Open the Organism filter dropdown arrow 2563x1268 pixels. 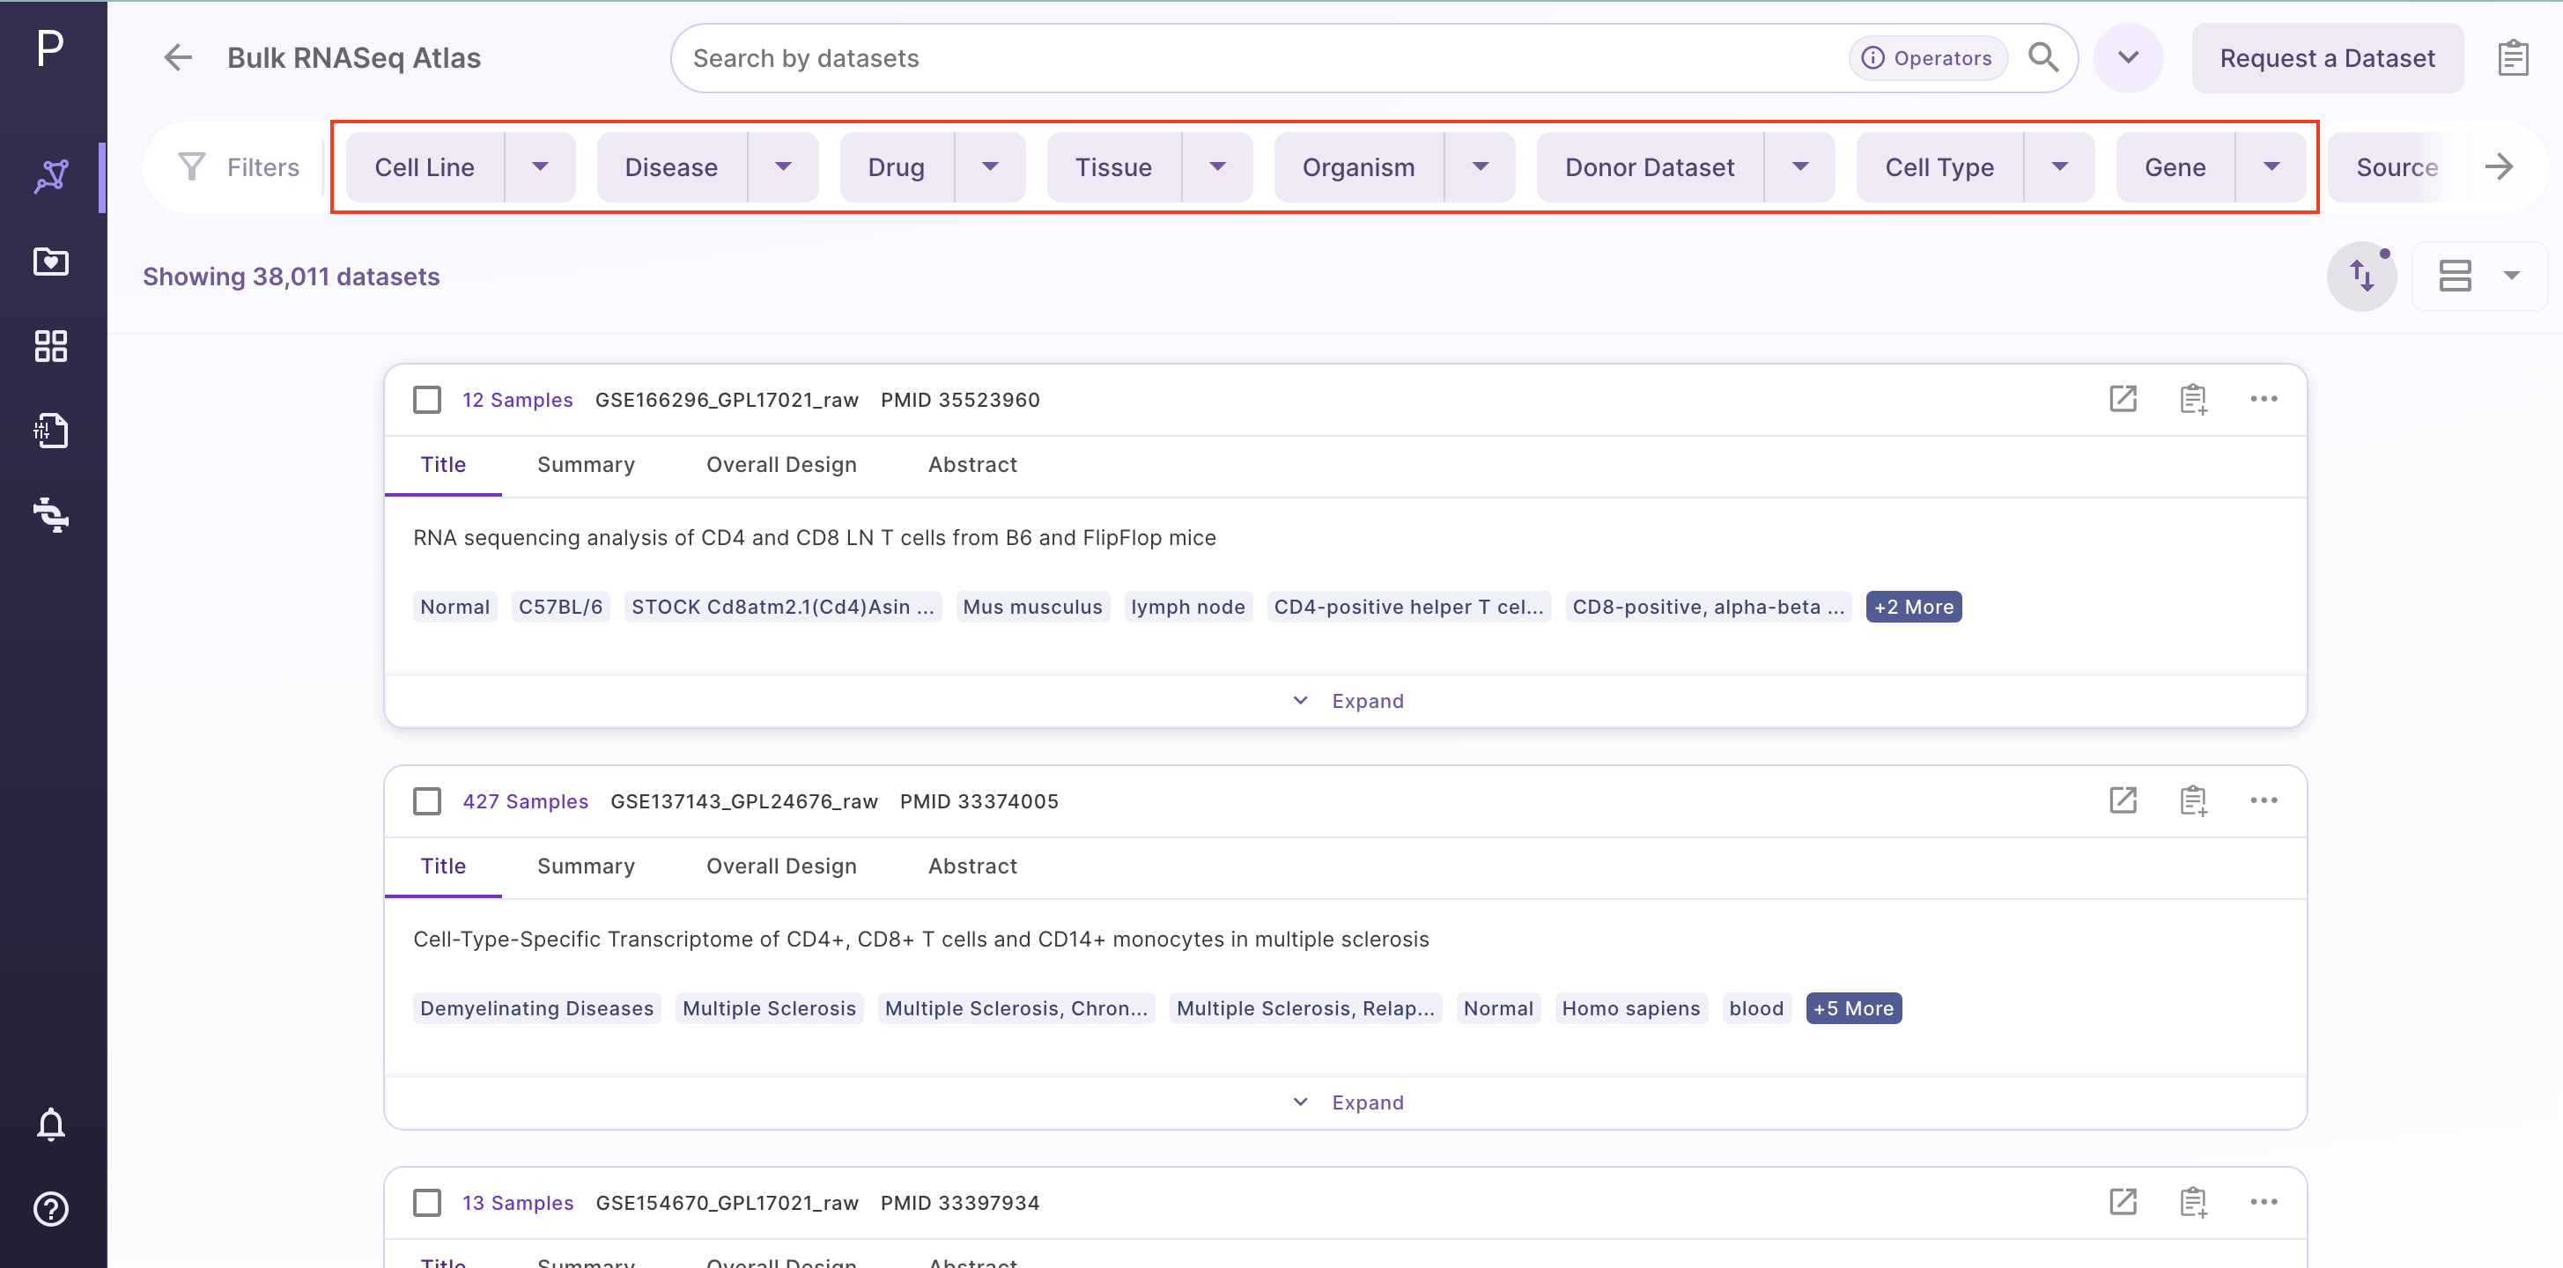[1481, 167]
